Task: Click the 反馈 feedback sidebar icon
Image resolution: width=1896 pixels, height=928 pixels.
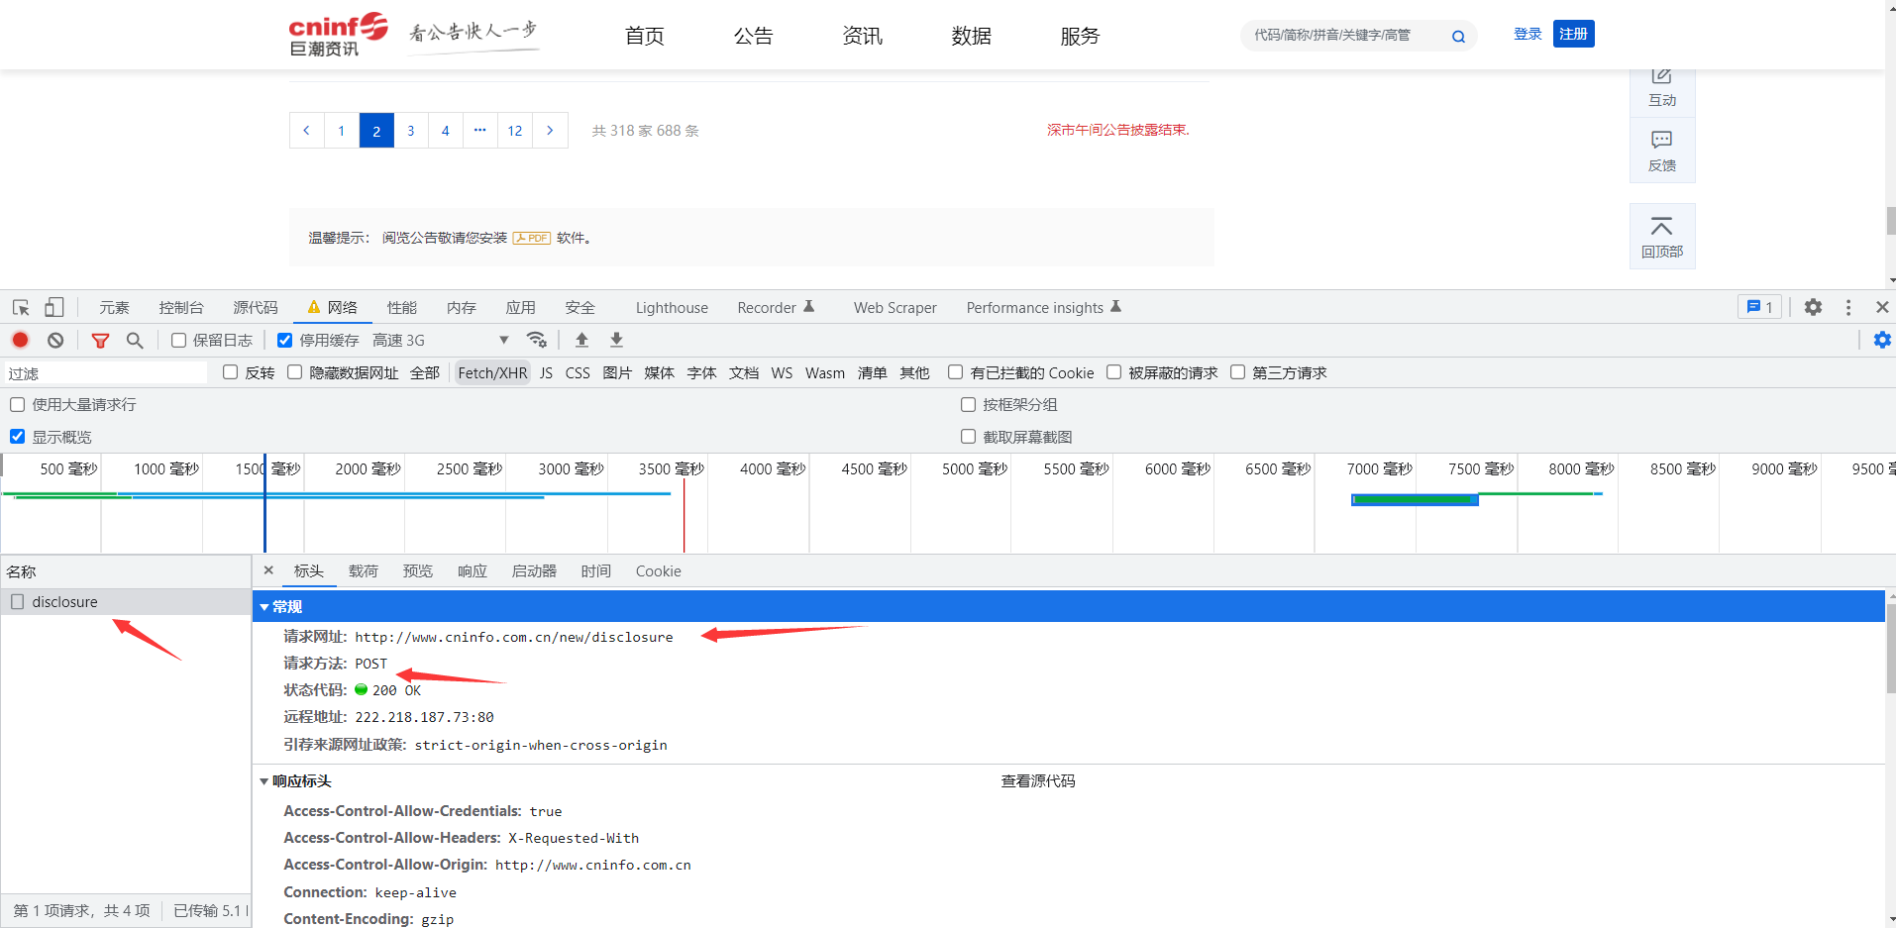Action: (x=1662, y=151)
